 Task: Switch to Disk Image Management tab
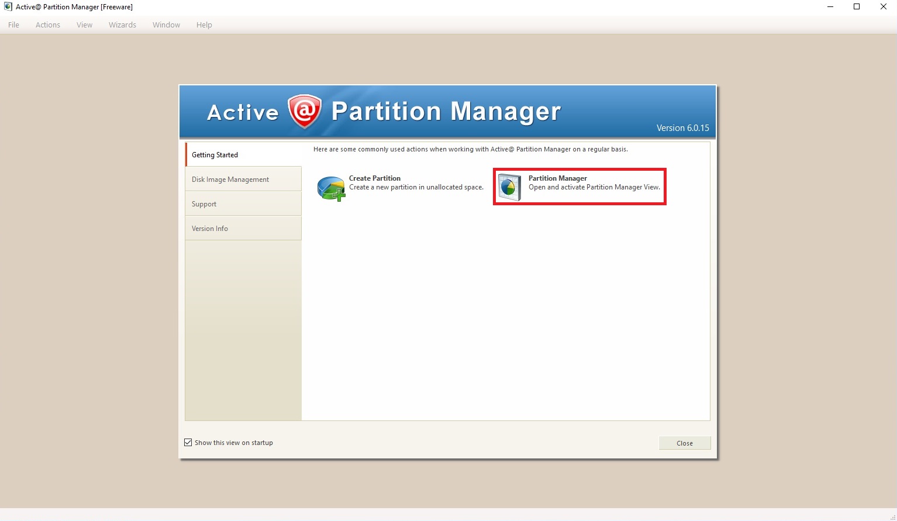pos(243,180)
